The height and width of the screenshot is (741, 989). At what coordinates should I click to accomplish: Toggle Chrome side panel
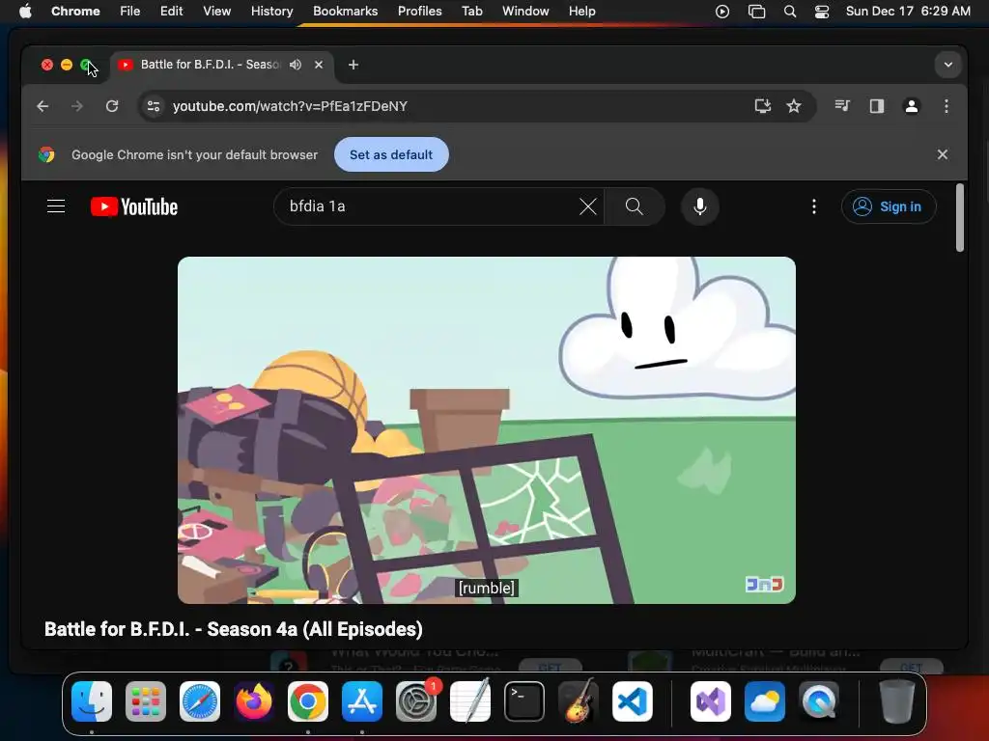coord(877,106)
